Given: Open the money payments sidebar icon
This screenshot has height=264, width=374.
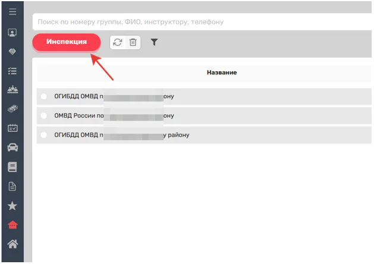Looking at the screenshot, I should coord(12,109).
